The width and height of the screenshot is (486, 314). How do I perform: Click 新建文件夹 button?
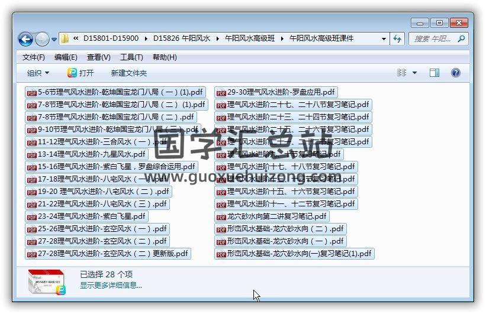tap(129, 73)
